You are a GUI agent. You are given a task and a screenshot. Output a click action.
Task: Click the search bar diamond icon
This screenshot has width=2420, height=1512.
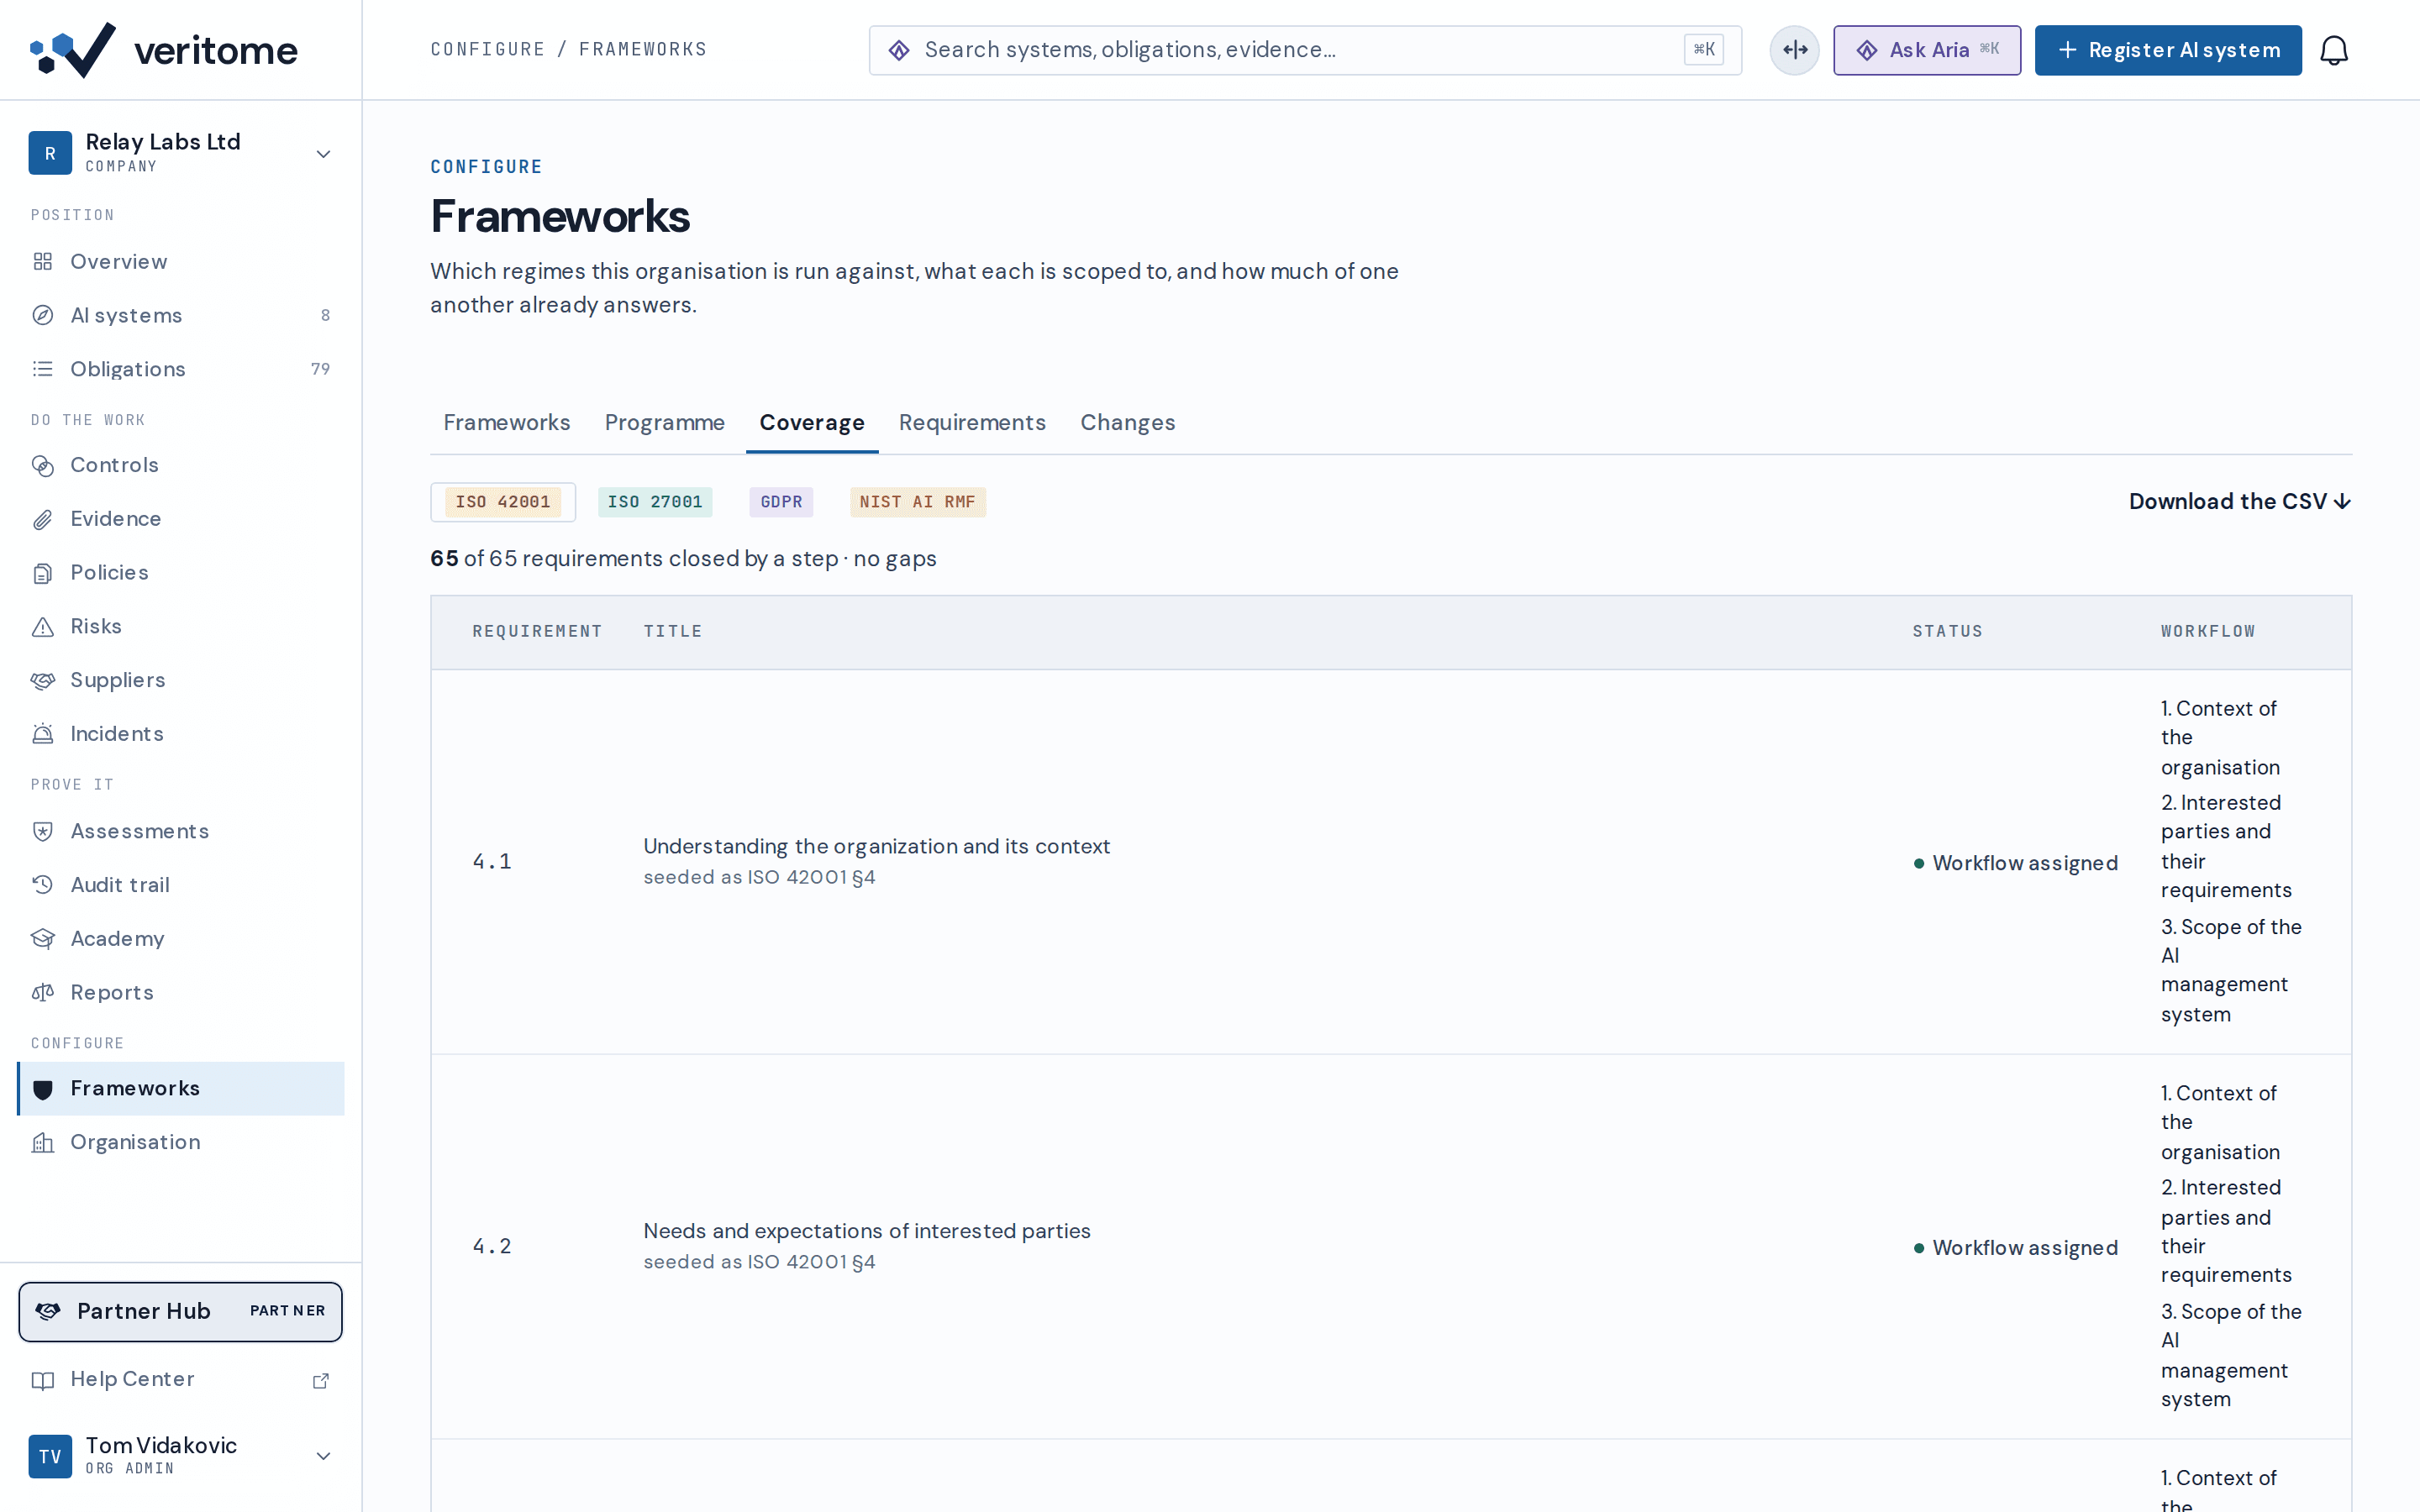(899, 50)
